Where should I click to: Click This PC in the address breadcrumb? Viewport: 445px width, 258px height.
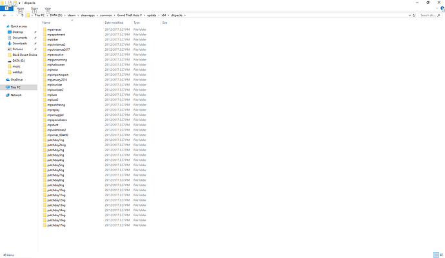[x=39, y=15]
